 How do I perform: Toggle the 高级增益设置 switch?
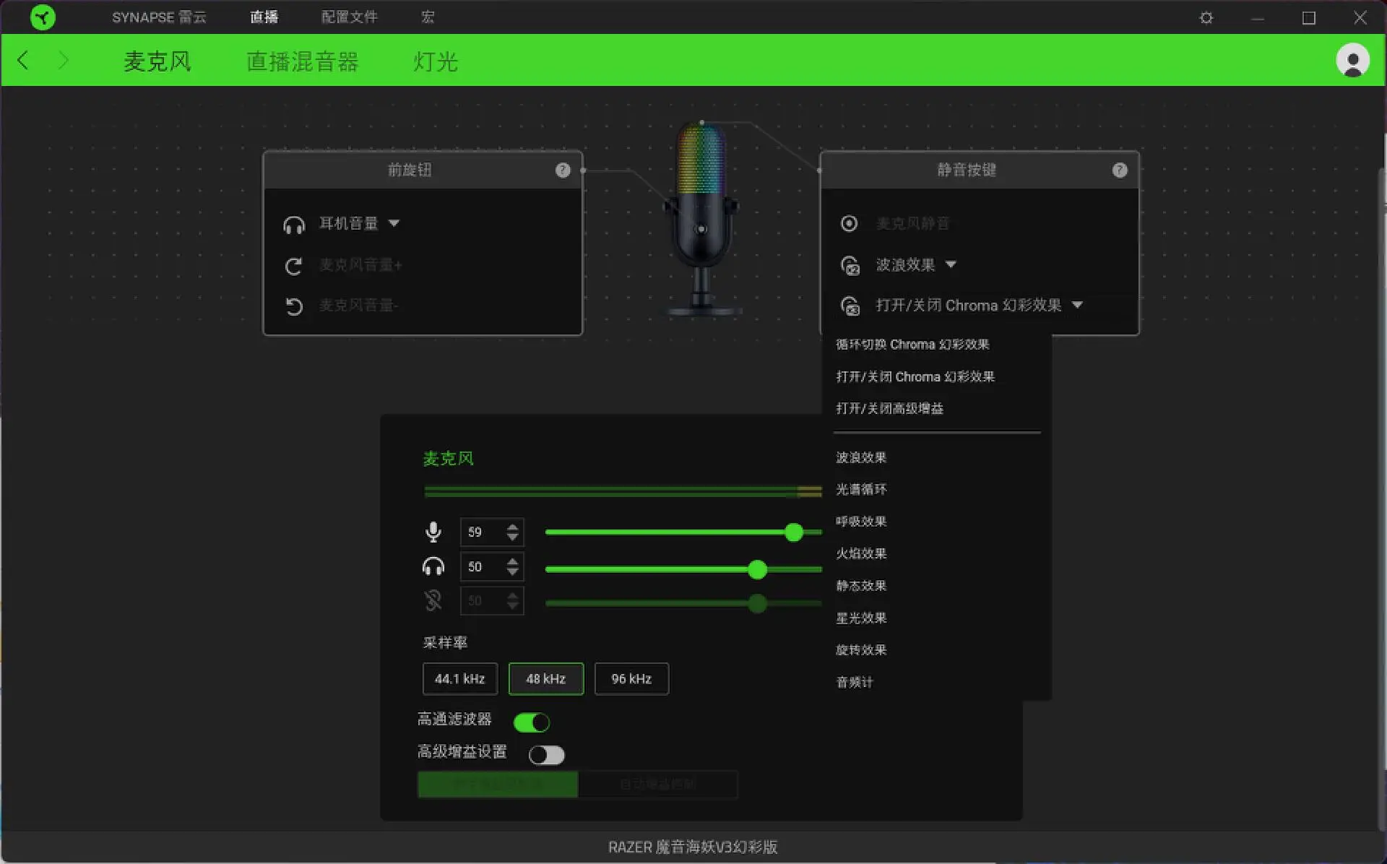[x=547, y=755]
